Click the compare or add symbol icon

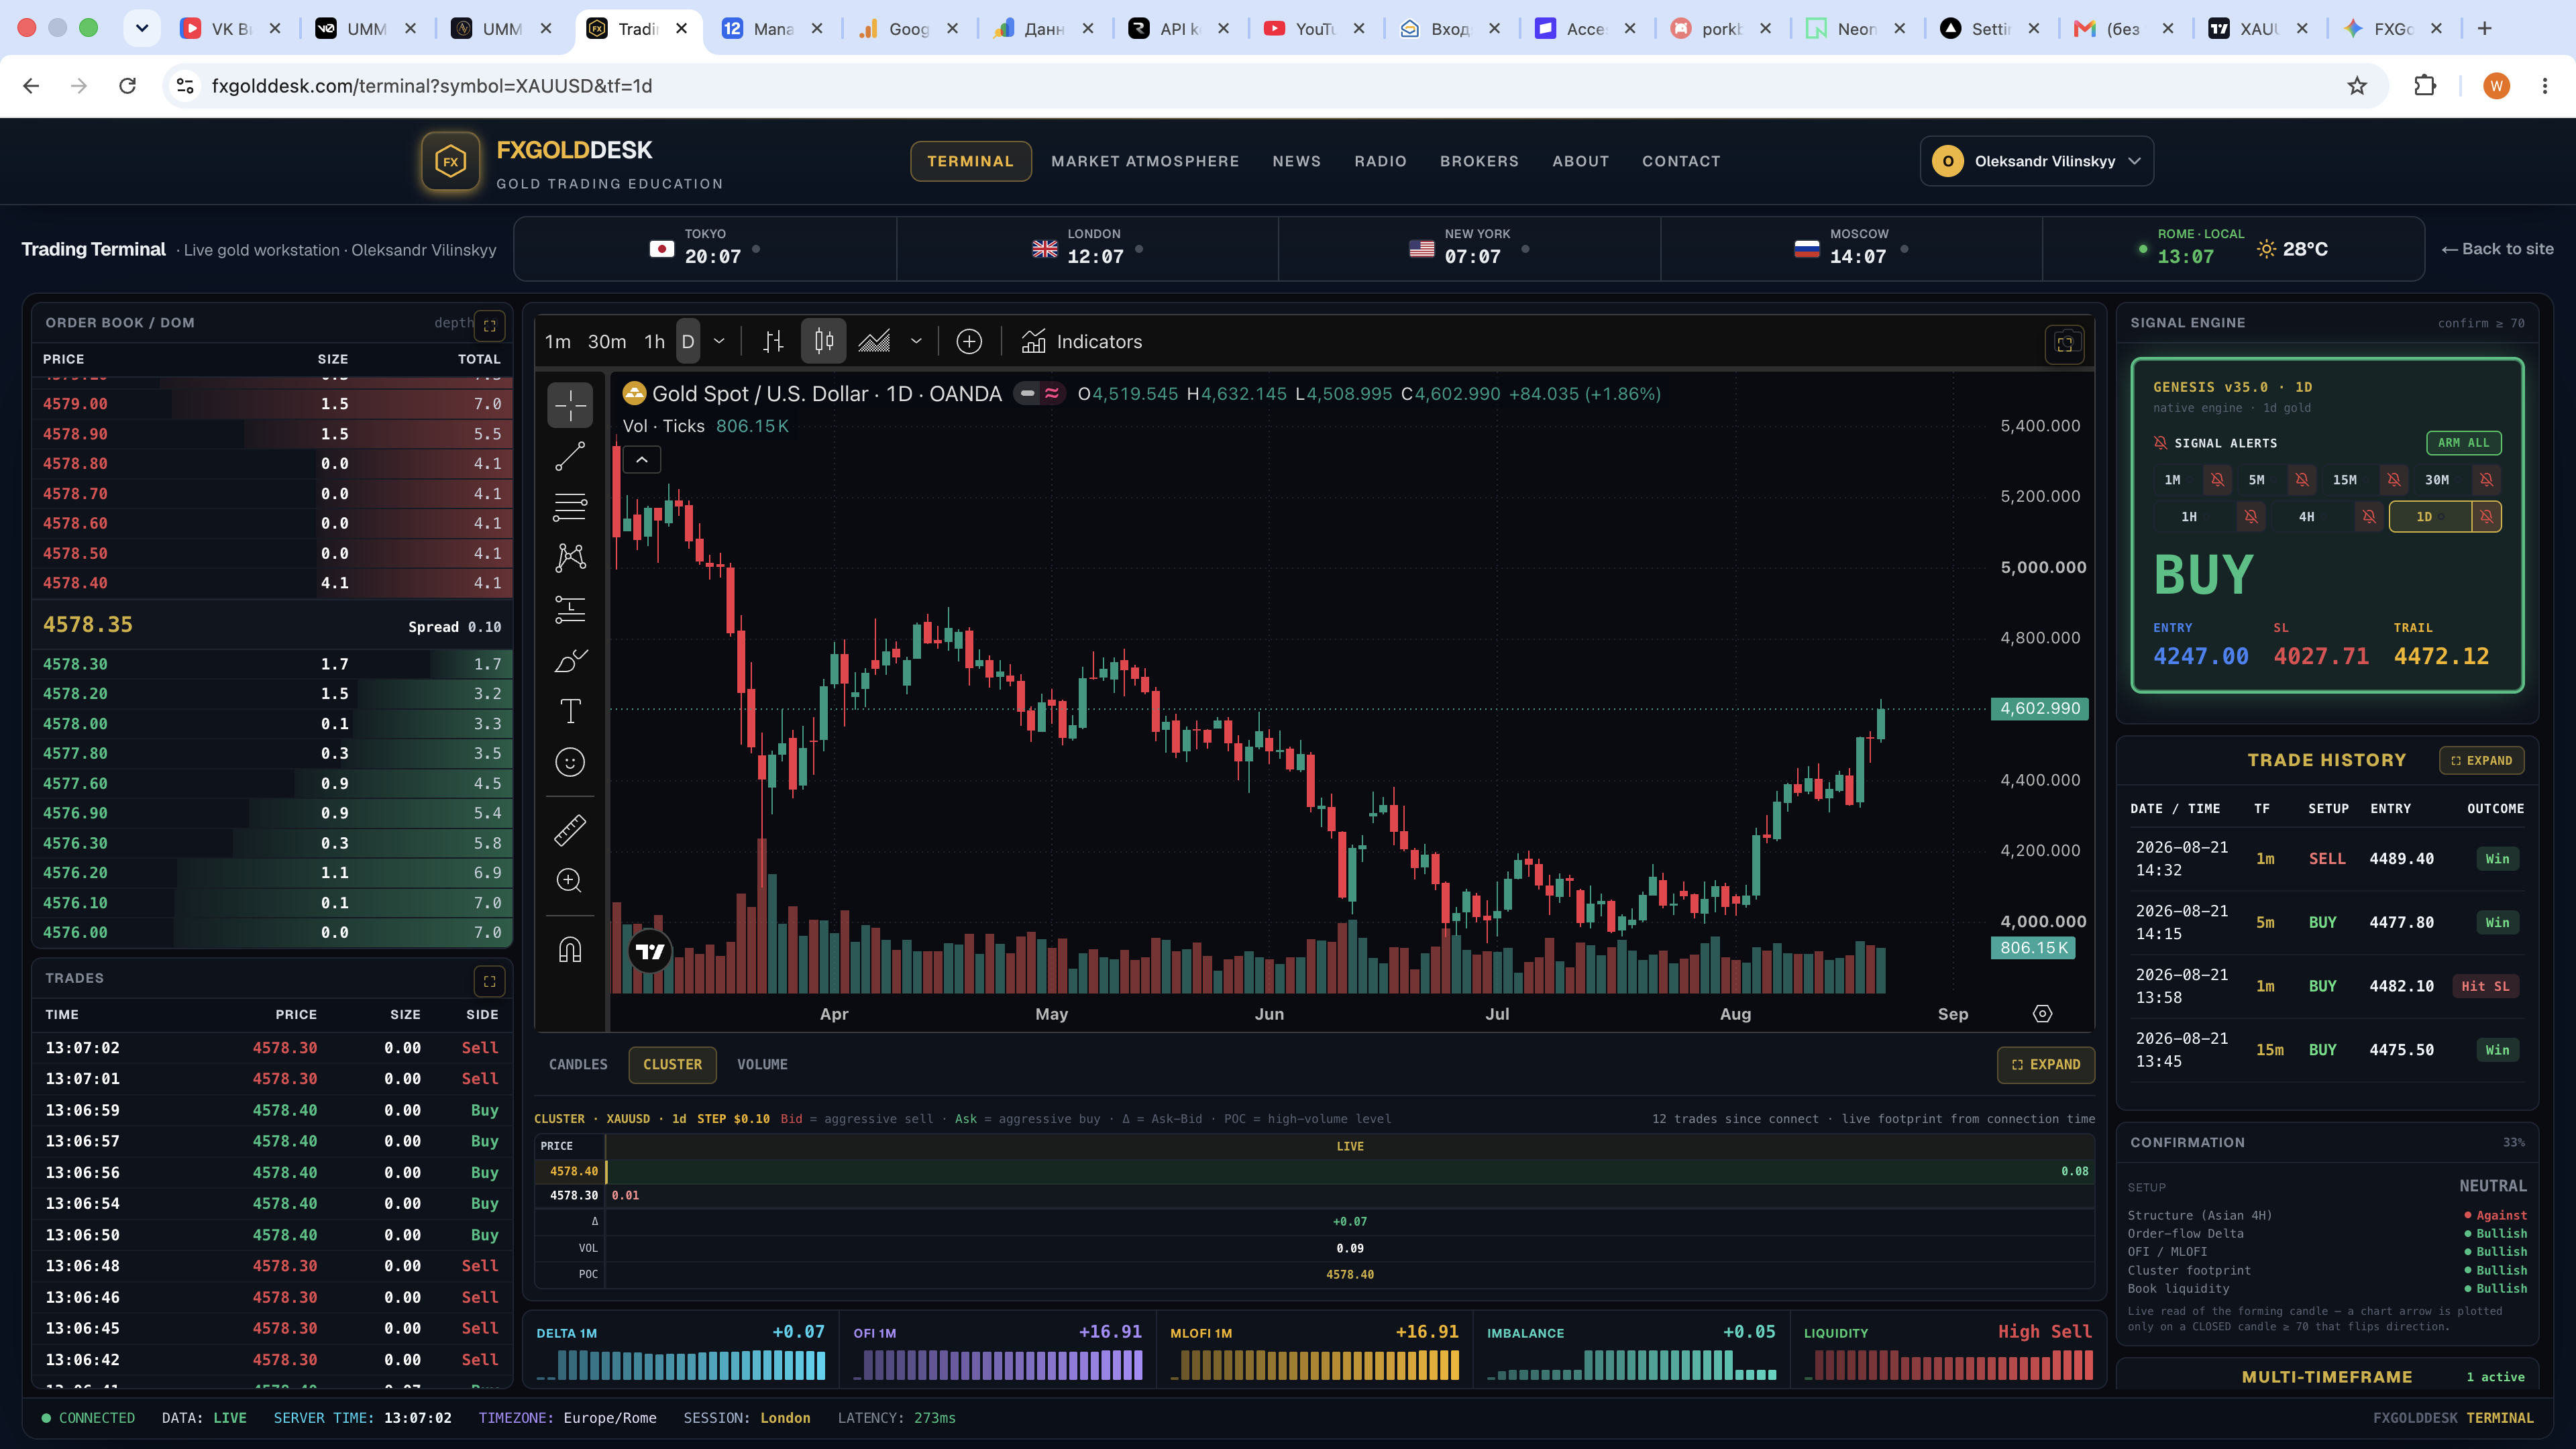(969, 342)
